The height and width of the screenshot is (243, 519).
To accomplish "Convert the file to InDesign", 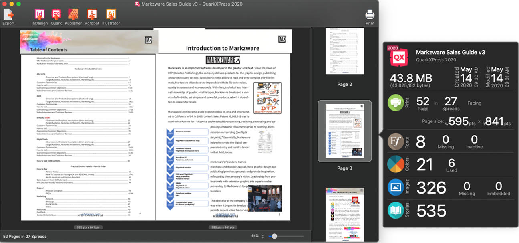I will point(40,14).
